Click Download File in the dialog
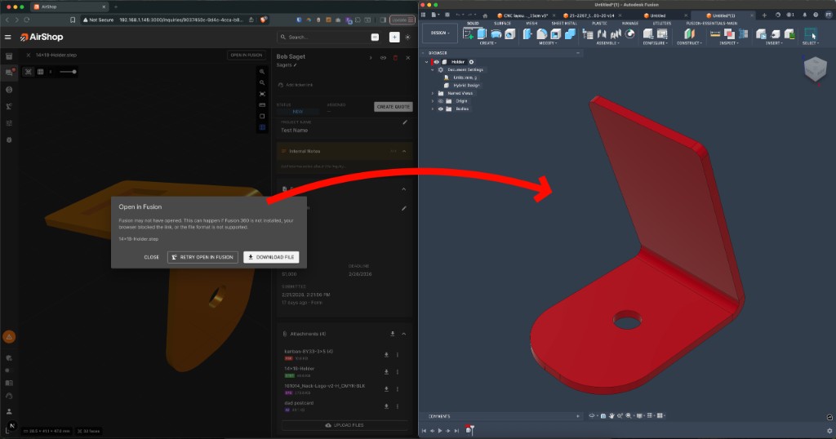Image resolution: width=836 pixels, height=439 pixels. point(271,257)
